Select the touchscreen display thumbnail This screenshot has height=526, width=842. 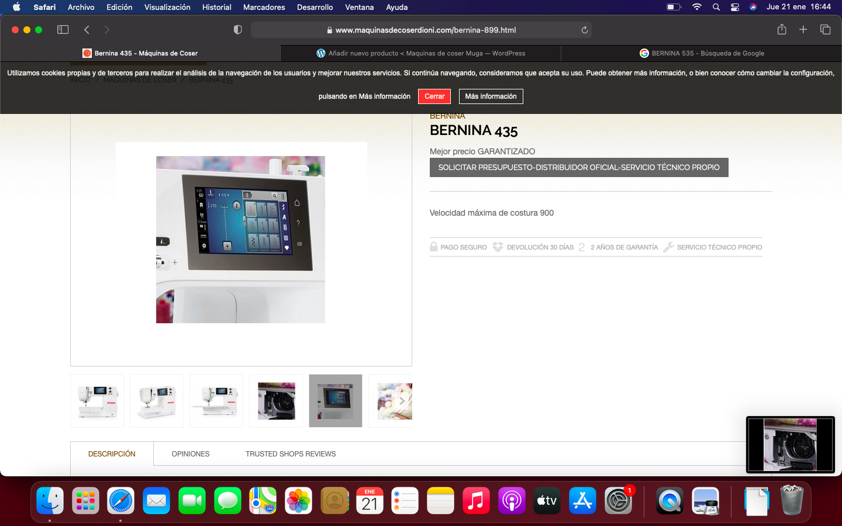click(336, 401)
